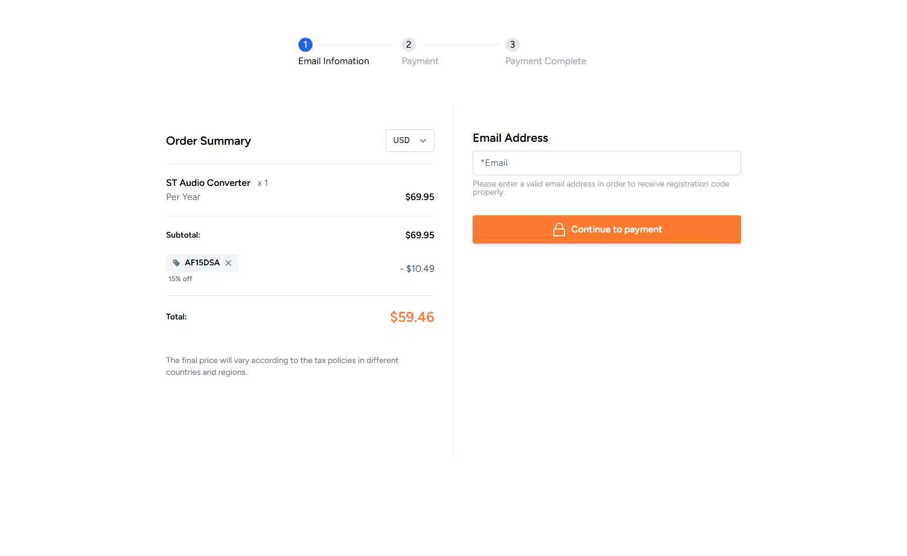
Task: Click the x 1 quantity text
Action: pos(263,183)
